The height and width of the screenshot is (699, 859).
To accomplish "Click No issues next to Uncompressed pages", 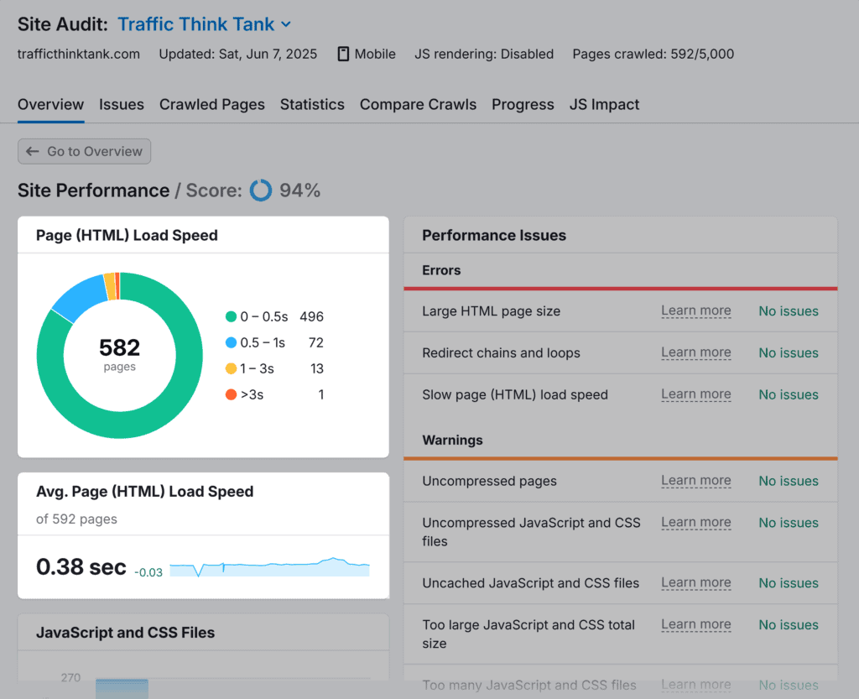I will (788, 481).
